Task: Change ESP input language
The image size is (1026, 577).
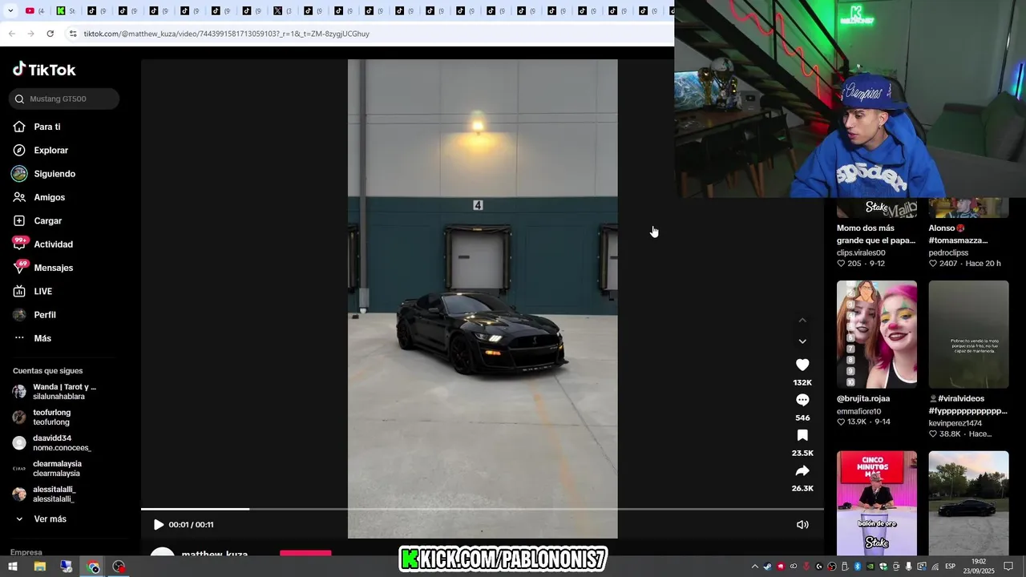Action: pos(950,567)
